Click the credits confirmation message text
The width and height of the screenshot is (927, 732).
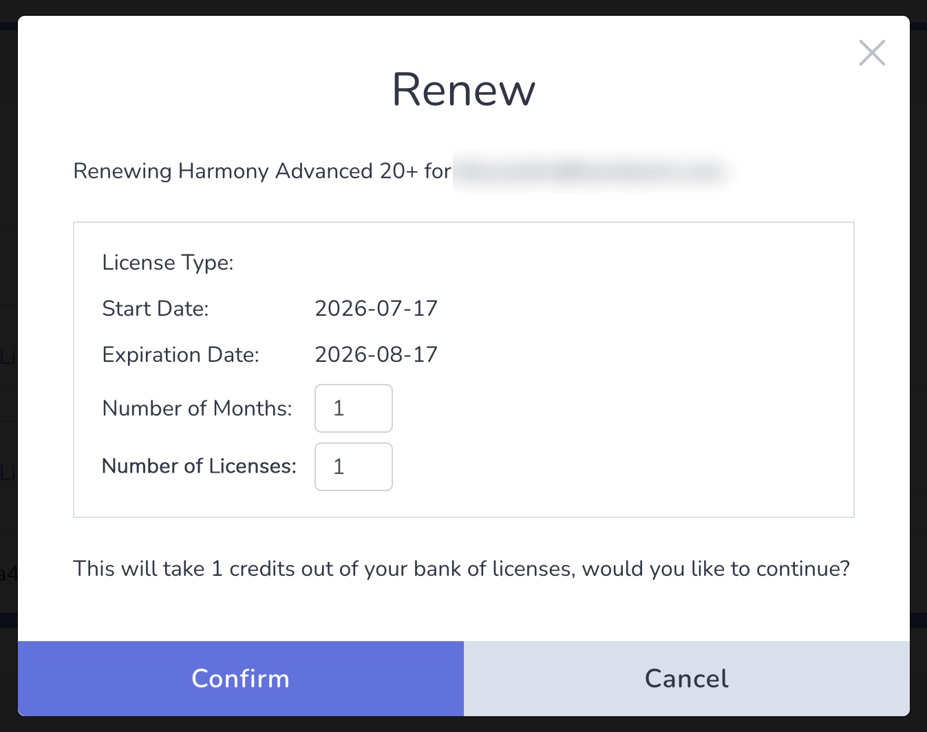[x=462, y=569]
